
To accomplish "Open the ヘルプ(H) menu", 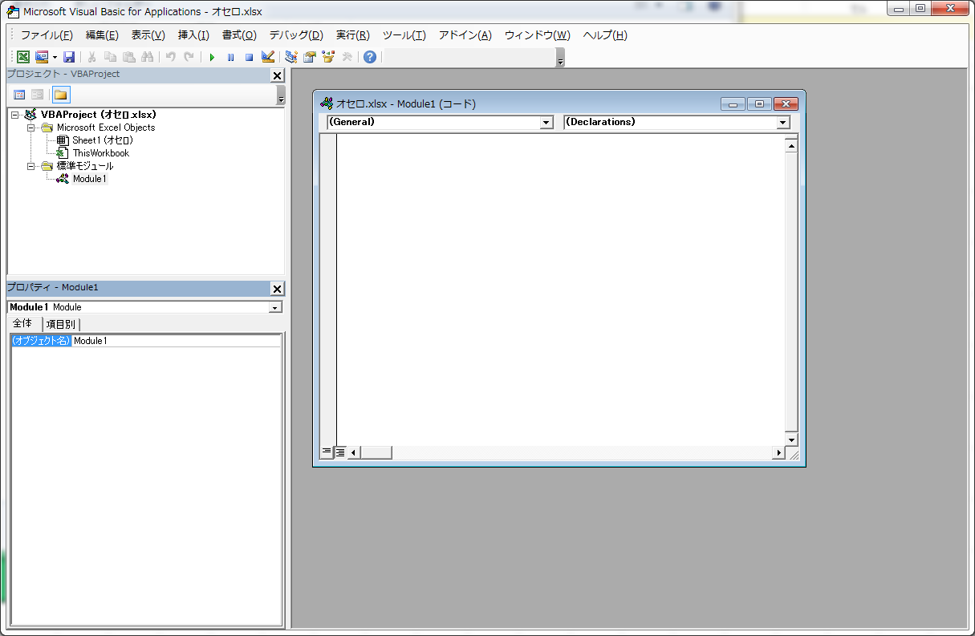I will point(605,35).
